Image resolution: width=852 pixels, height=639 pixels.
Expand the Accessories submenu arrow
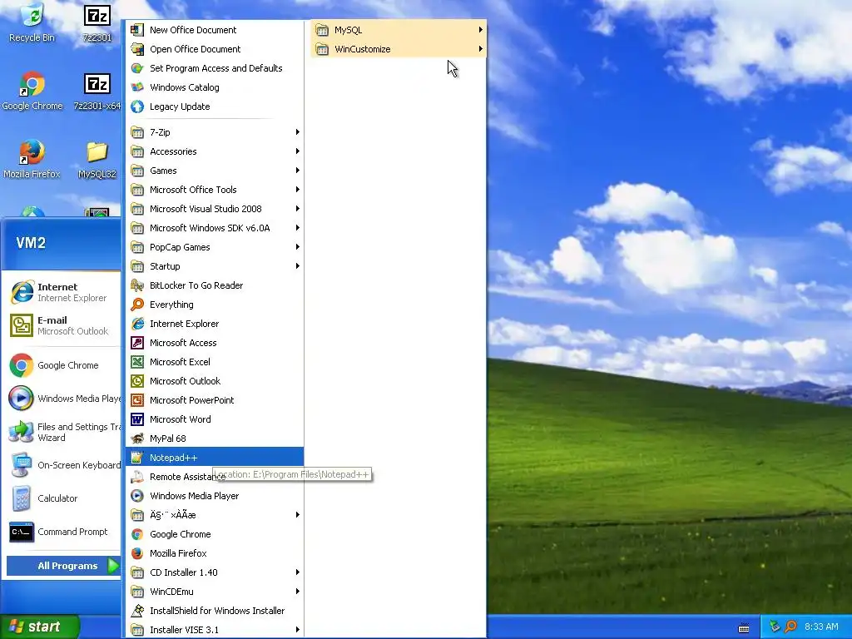[297, 151]
